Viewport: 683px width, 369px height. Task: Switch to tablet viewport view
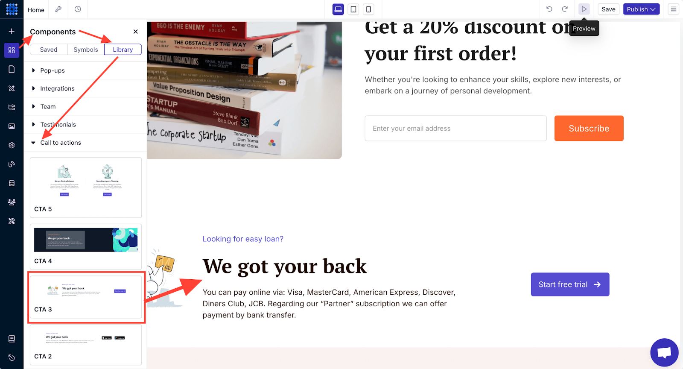tap(353, 9)
